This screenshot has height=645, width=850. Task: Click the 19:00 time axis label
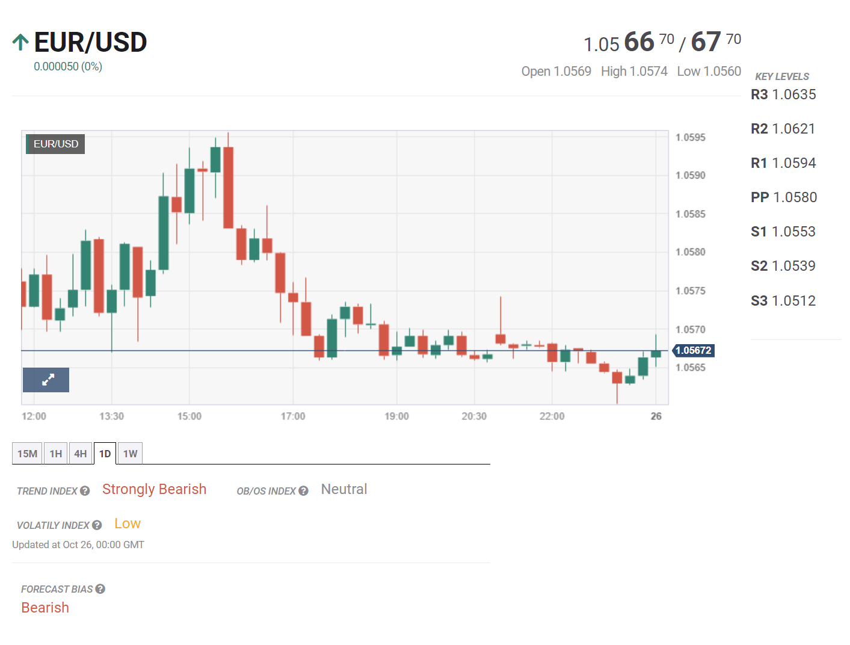pos(396,416)
